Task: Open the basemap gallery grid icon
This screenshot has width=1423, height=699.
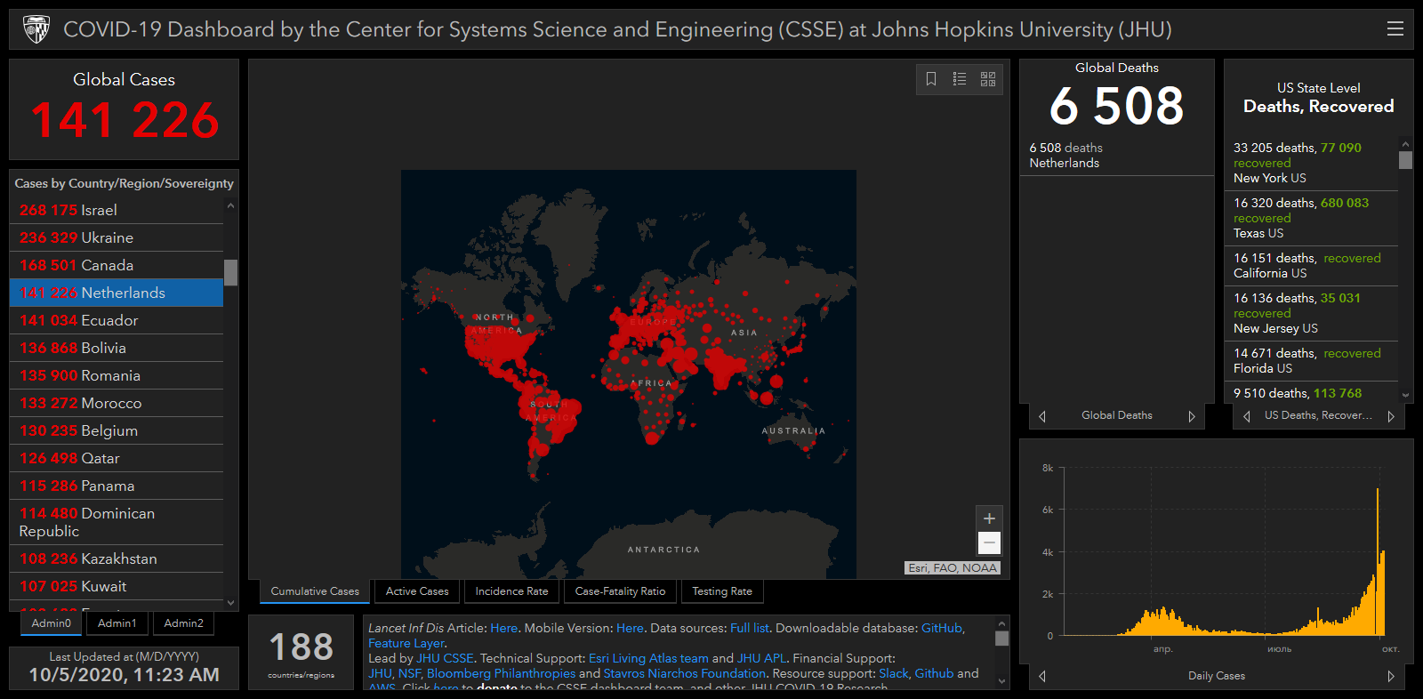Action: click(988, 79)
